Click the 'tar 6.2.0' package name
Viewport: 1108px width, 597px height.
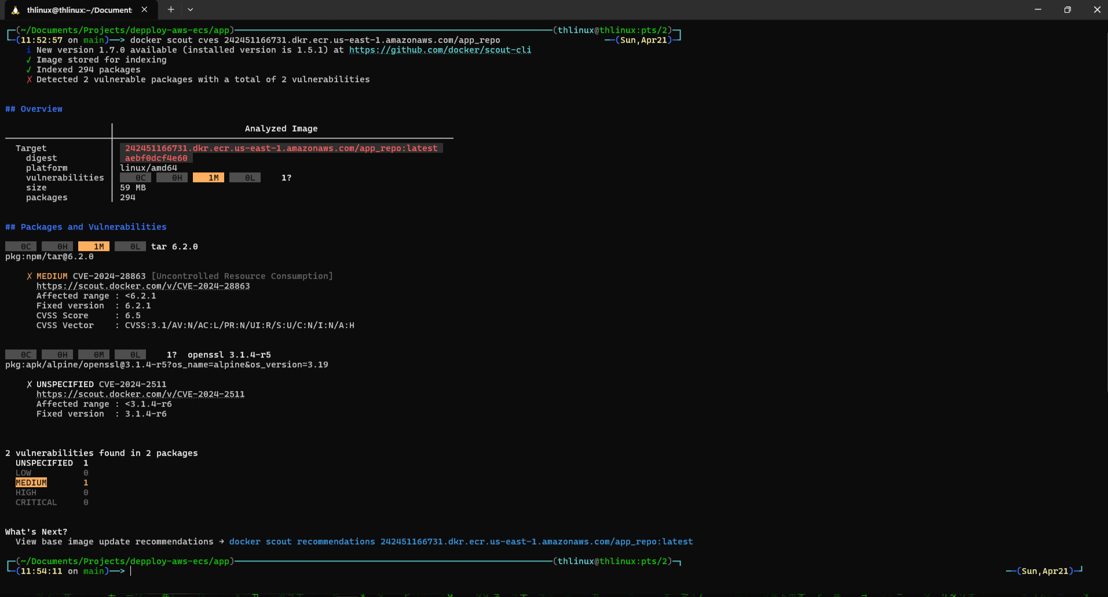point(174,246)
